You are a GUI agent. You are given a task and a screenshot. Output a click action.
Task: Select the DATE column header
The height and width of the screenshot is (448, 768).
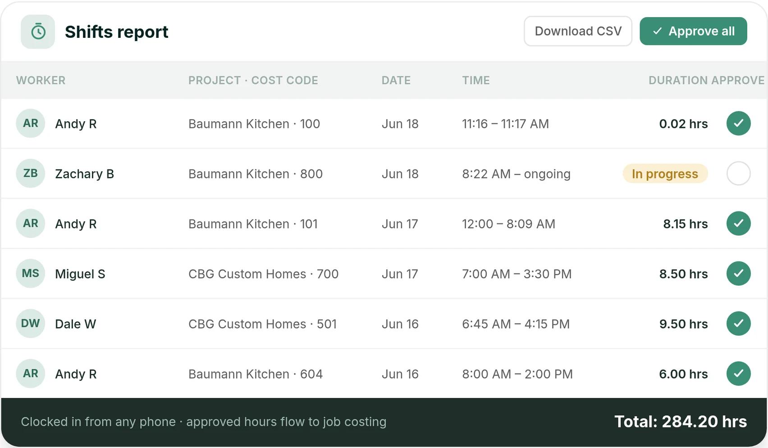pos(396,80)
